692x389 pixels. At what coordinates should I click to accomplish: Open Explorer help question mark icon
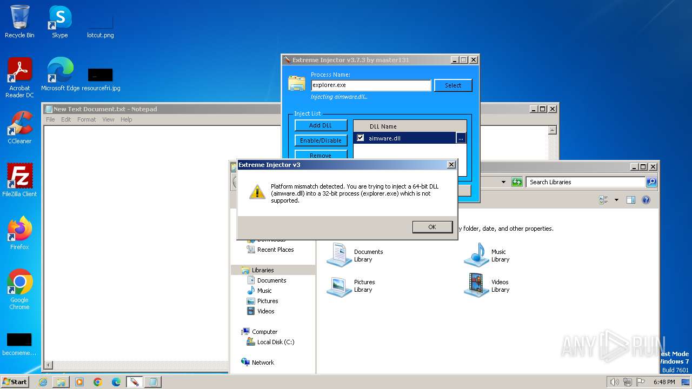point(646,200)
